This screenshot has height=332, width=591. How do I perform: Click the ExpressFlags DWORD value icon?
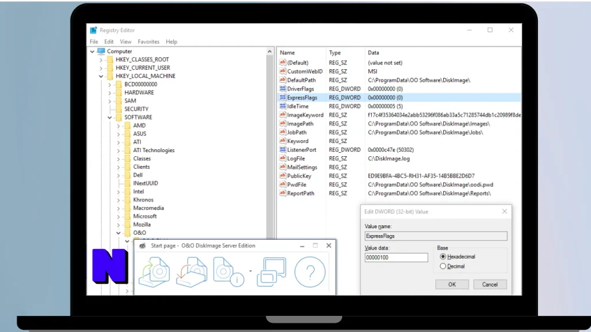point(283,97)
